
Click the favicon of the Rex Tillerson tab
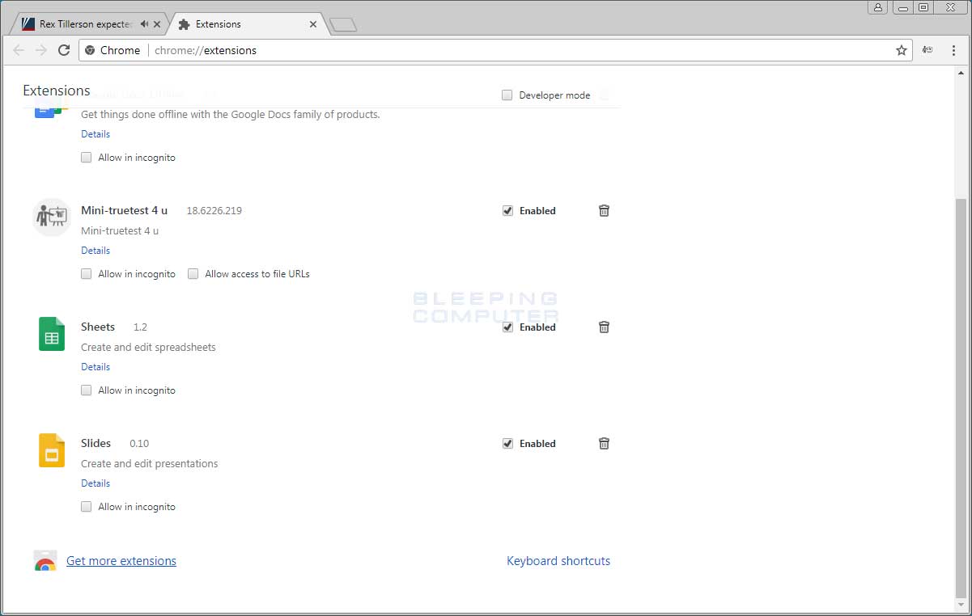(28, 24)
